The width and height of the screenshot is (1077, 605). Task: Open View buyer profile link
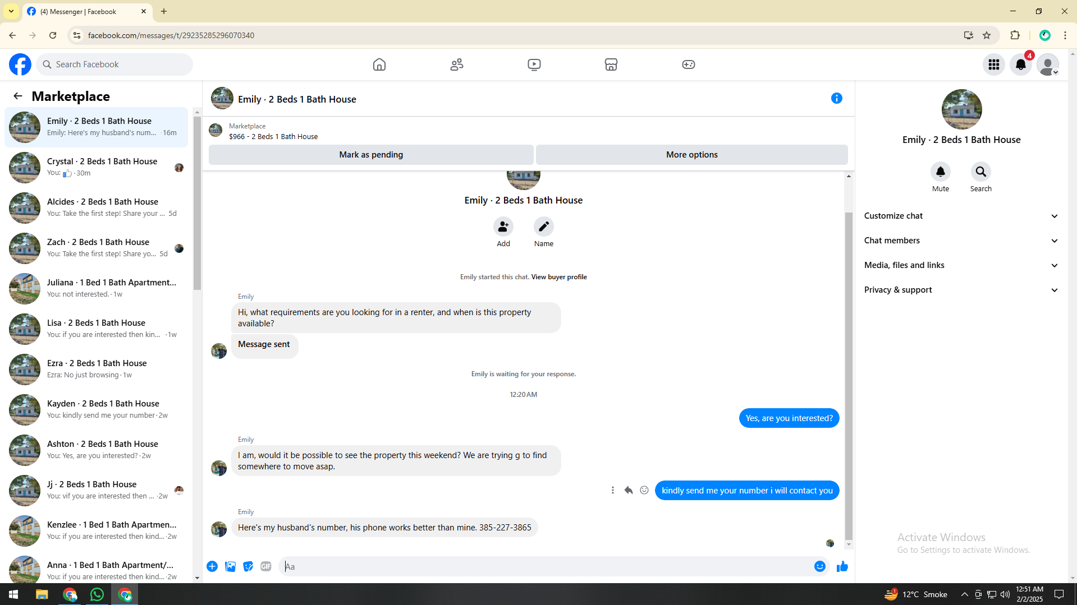pos(558,277)
